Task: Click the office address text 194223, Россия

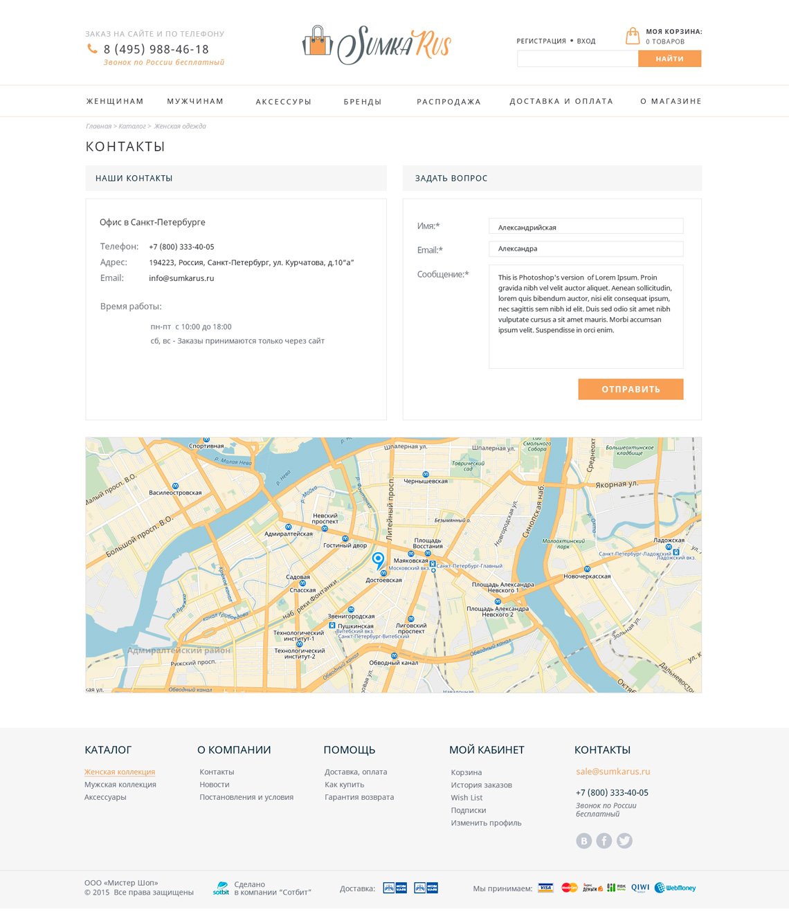Action: pos(251,262)
